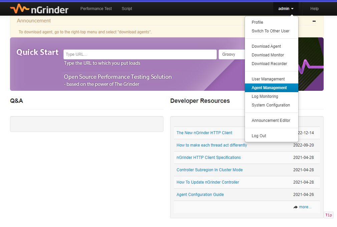Open the Groovy script type dropdown
The width and height of the screenshot is (337, 227).
232,54
